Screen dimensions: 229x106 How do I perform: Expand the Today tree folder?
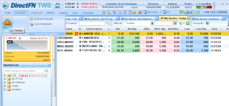[5, 86]
